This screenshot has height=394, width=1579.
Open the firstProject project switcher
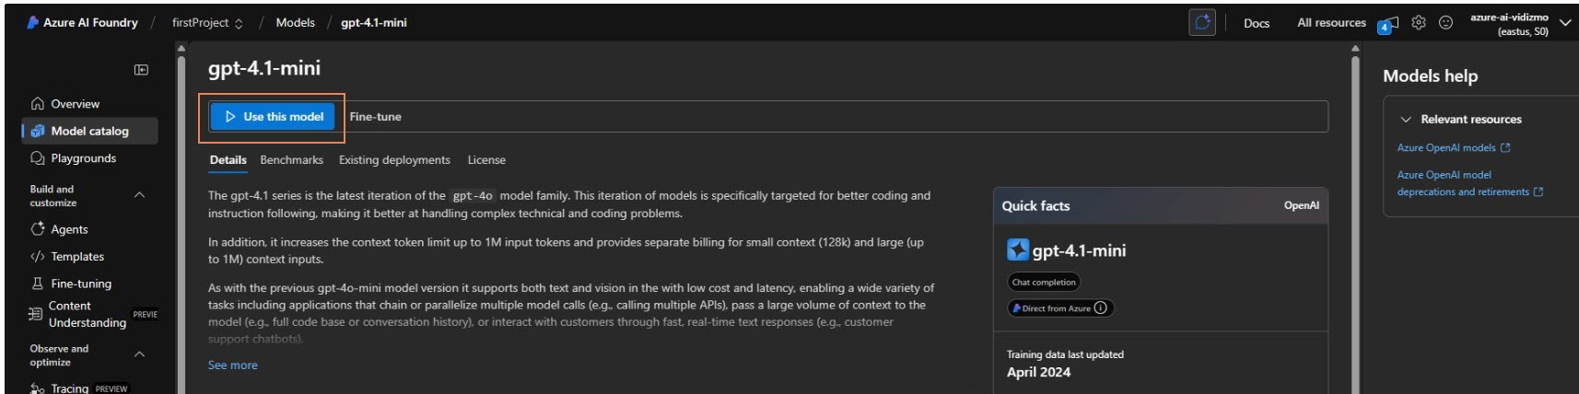(207, 23)
